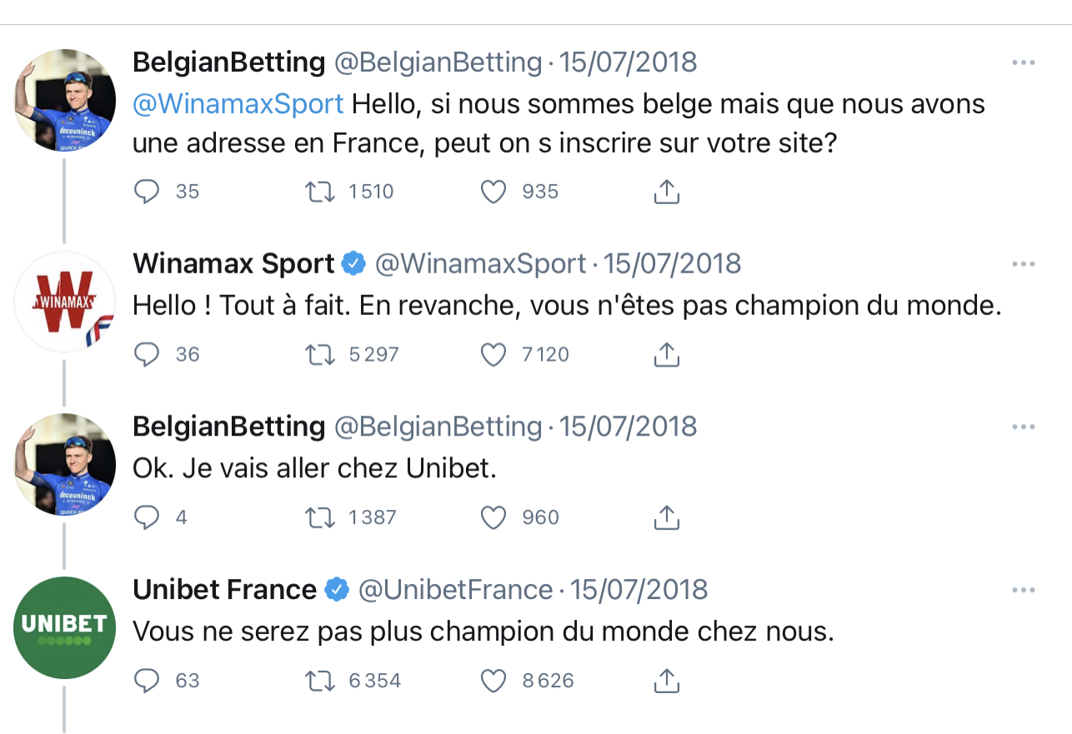
Task: Like the Unibet France tweet
Action: tap(493, 681)
